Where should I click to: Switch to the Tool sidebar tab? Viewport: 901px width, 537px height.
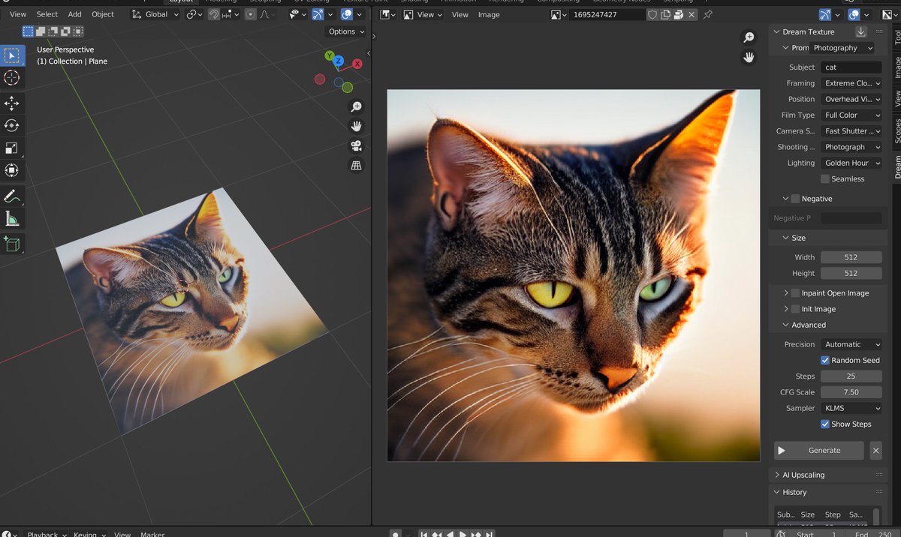(896, 37)
